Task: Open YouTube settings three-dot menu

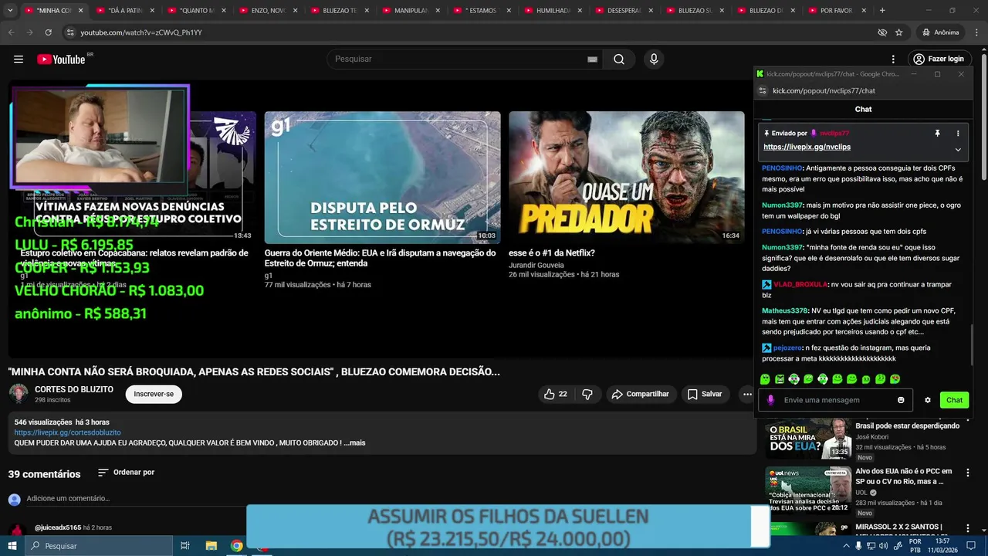Action: tap(893, 59)
